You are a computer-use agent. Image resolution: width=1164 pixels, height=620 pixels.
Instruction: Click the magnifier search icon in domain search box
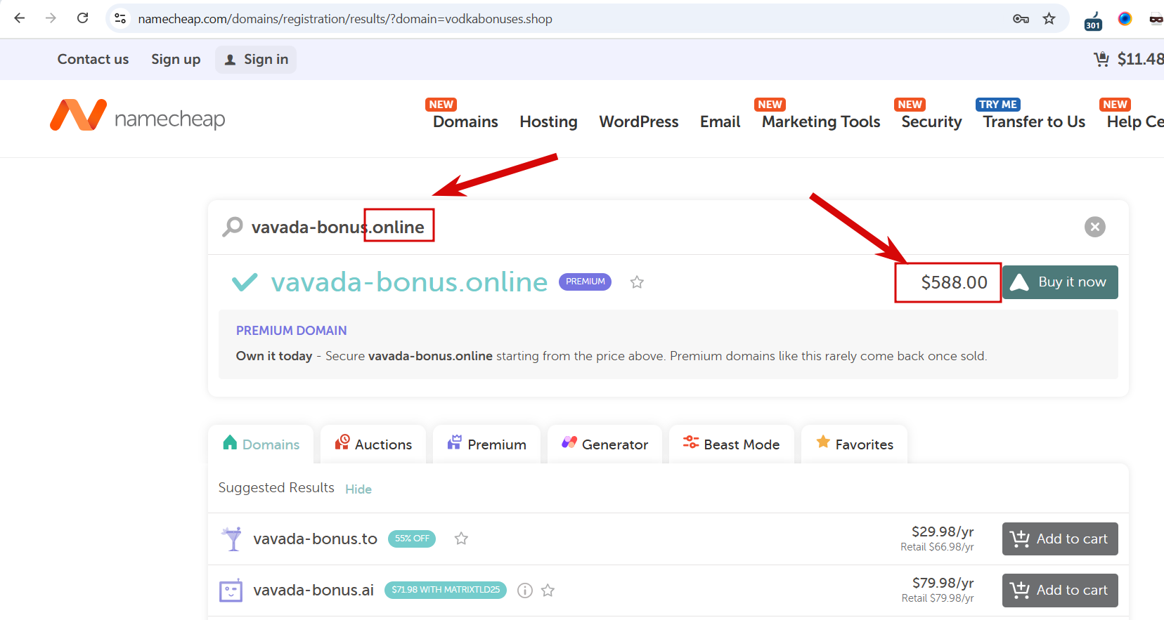click(x=233, y=227)
